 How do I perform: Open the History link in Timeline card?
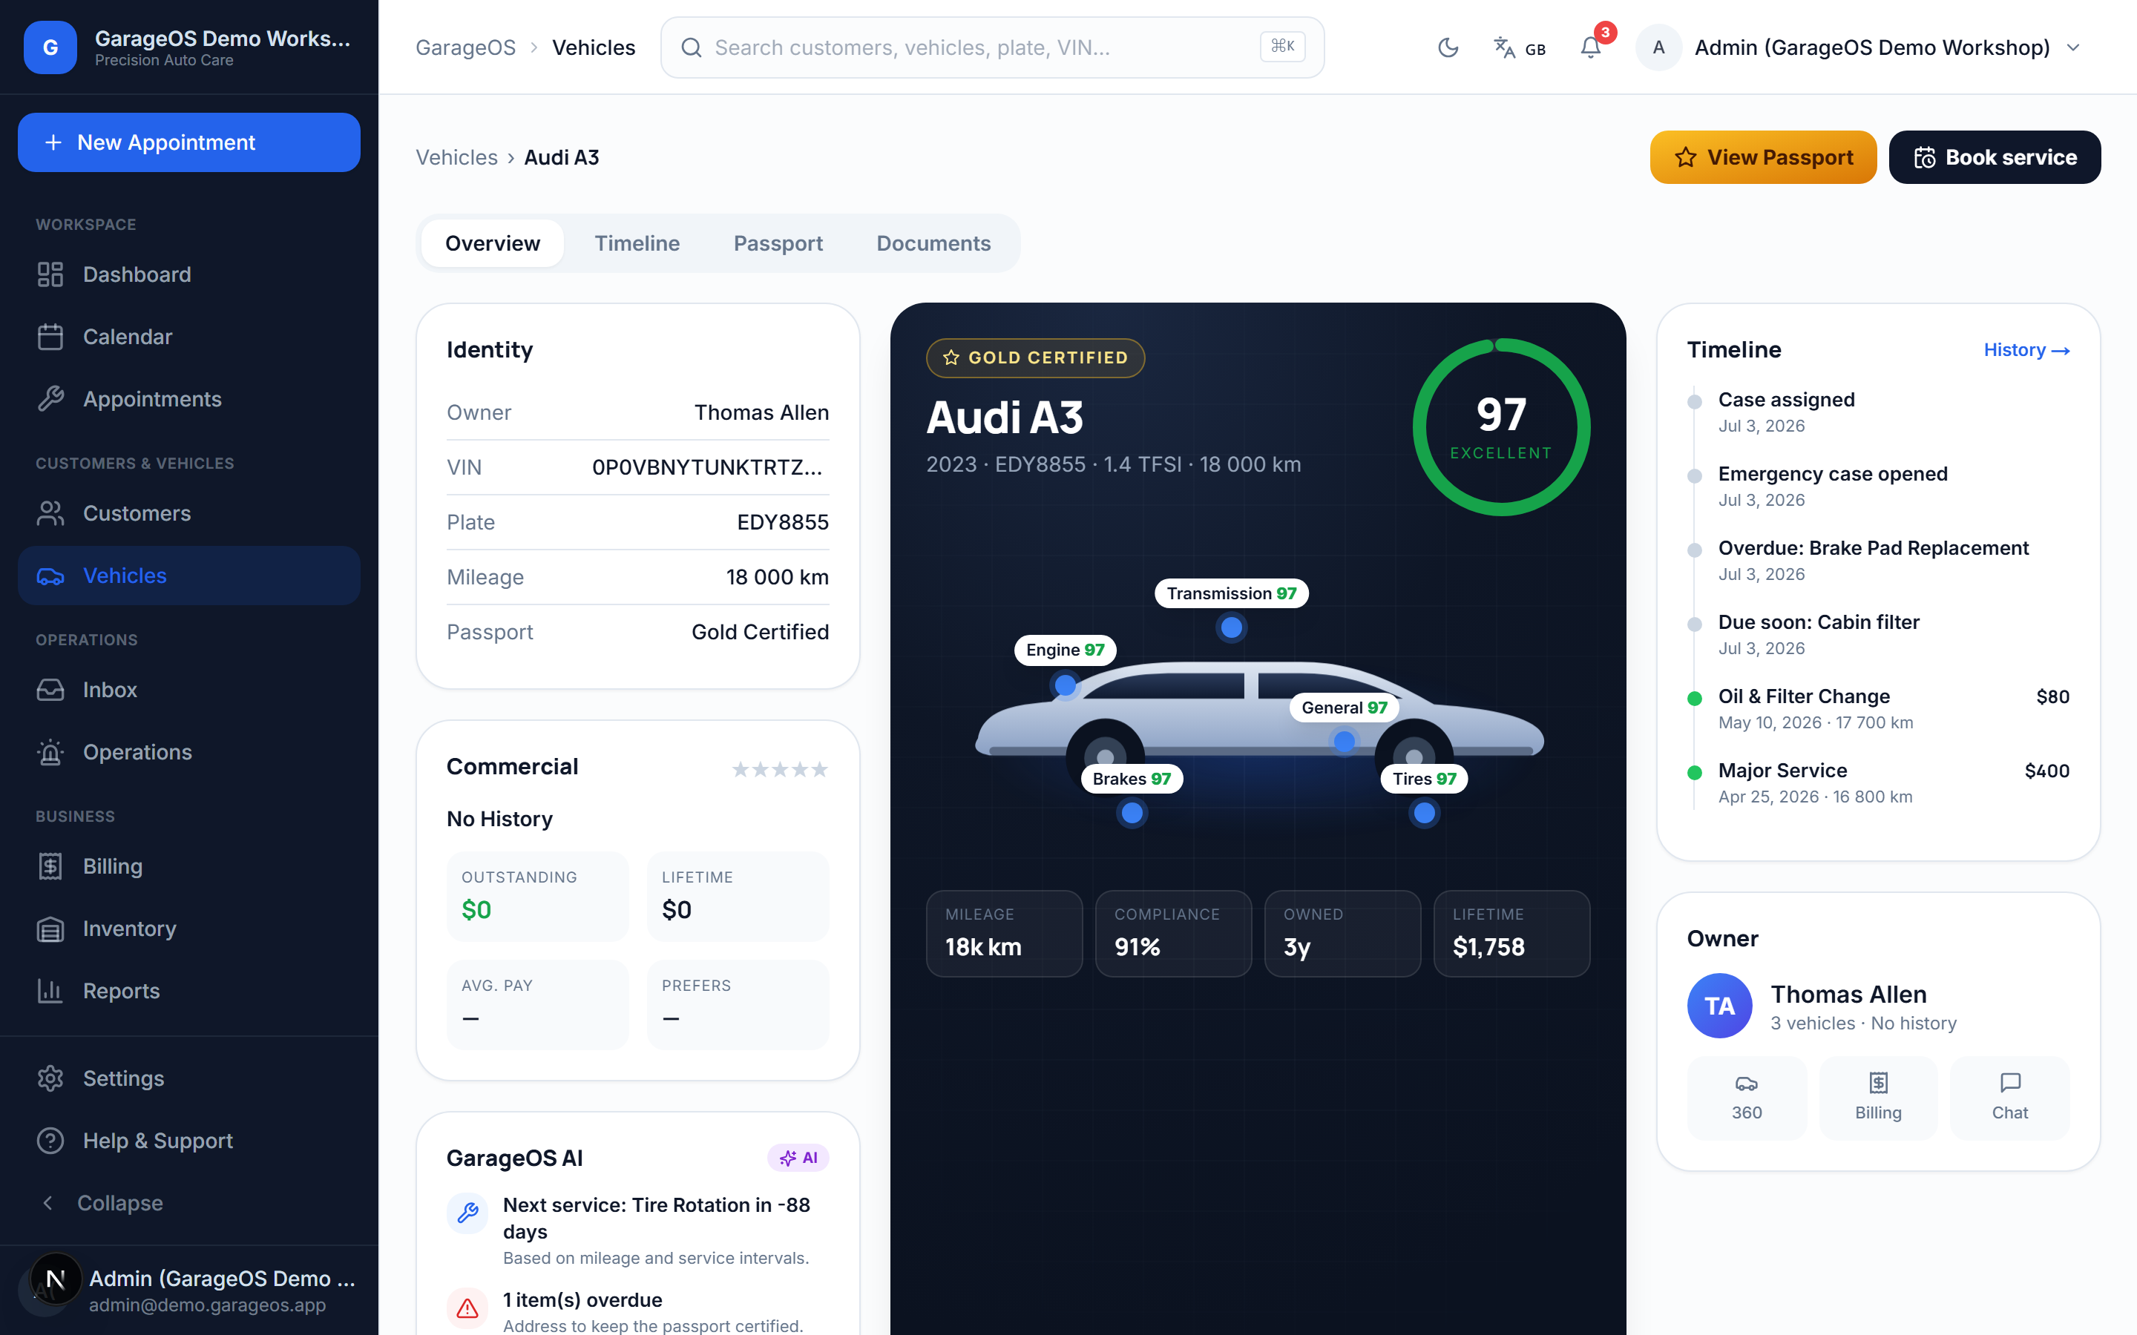(x=2026, y=349)
